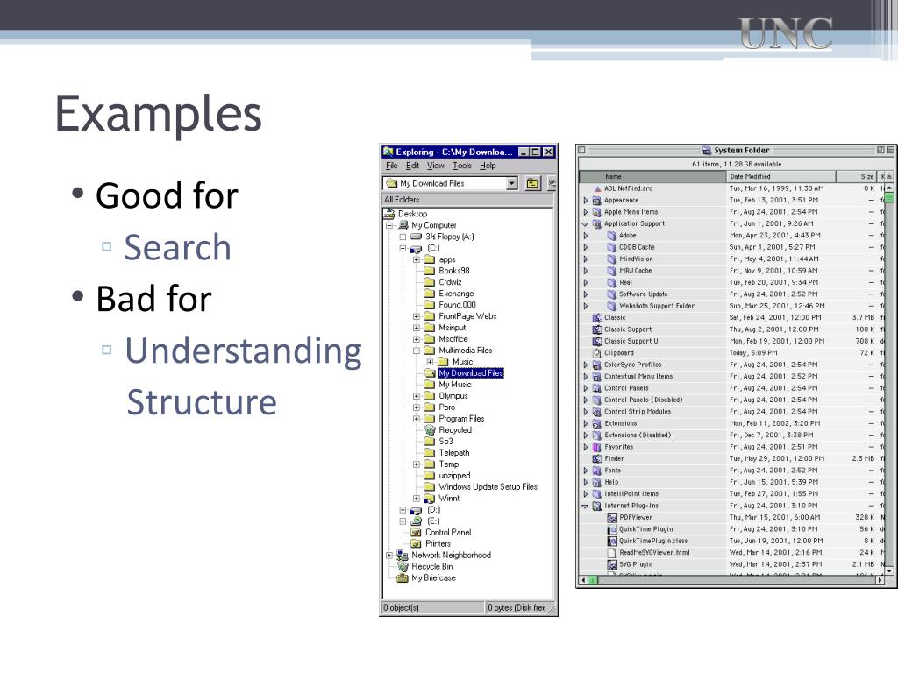Image resolution: width=898 pixels, height=673 pixels.
Task: Select the Recycled folder icon
Action: [x=430, y=429]
